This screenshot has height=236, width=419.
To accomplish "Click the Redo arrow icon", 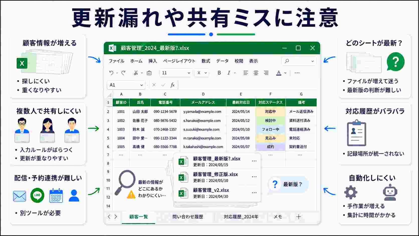I will pyautogui.click(x=123, y=73).
